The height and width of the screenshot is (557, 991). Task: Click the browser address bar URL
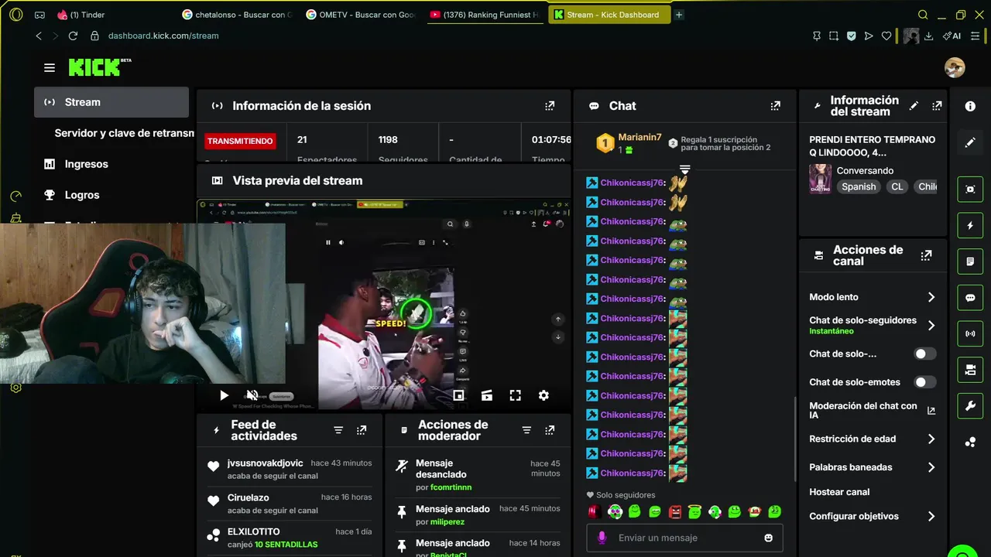pos(163,36)
